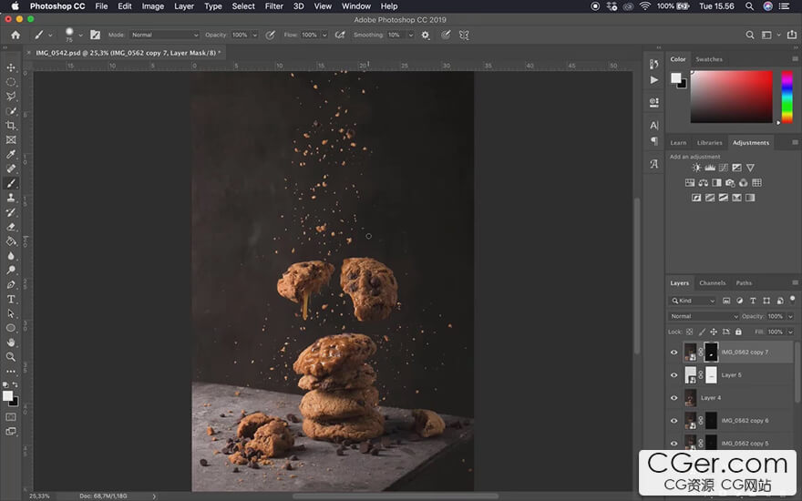Open the layer filter Kind dropdown

click(x=693, y=301)
